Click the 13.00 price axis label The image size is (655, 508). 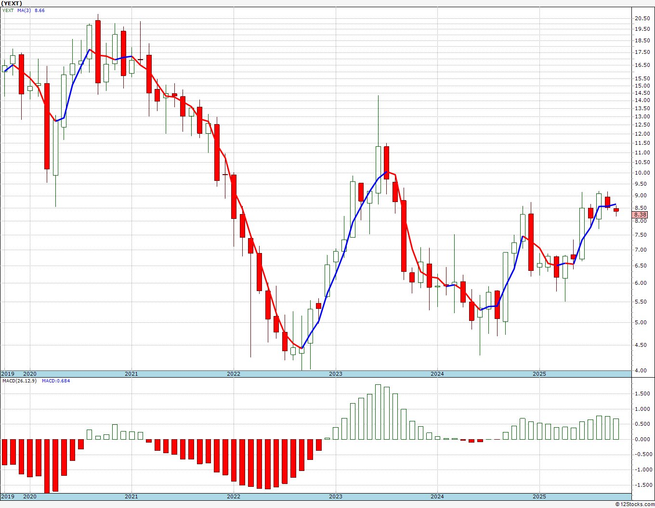pos(642,116)
